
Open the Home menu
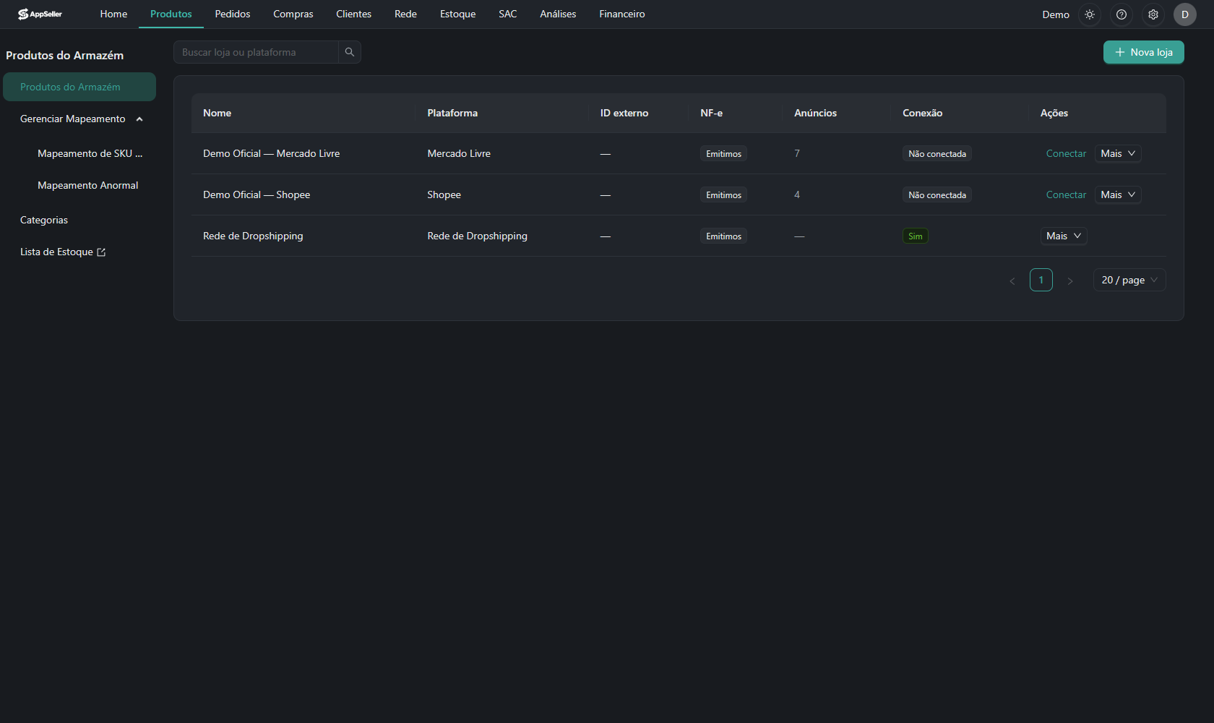coord(113,14)
